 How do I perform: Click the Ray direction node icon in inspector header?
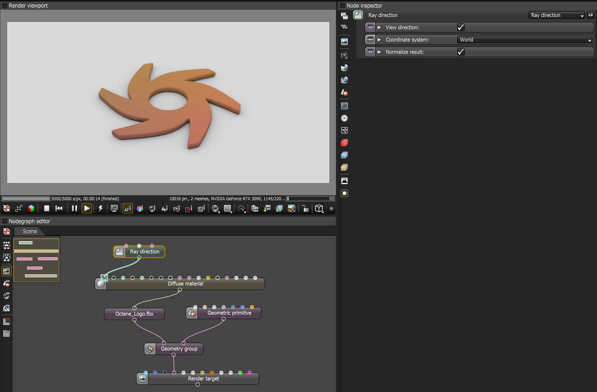[x=358, y=15]
